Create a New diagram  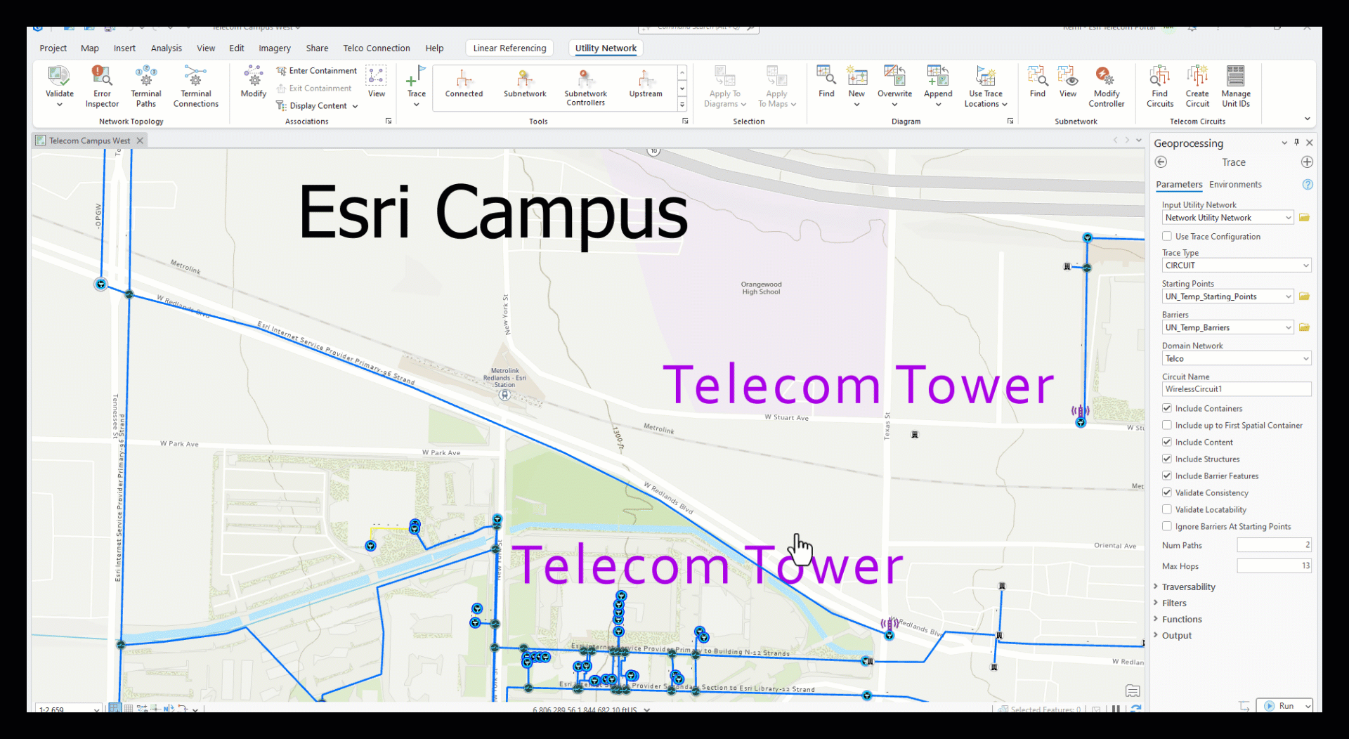(856, 86)
